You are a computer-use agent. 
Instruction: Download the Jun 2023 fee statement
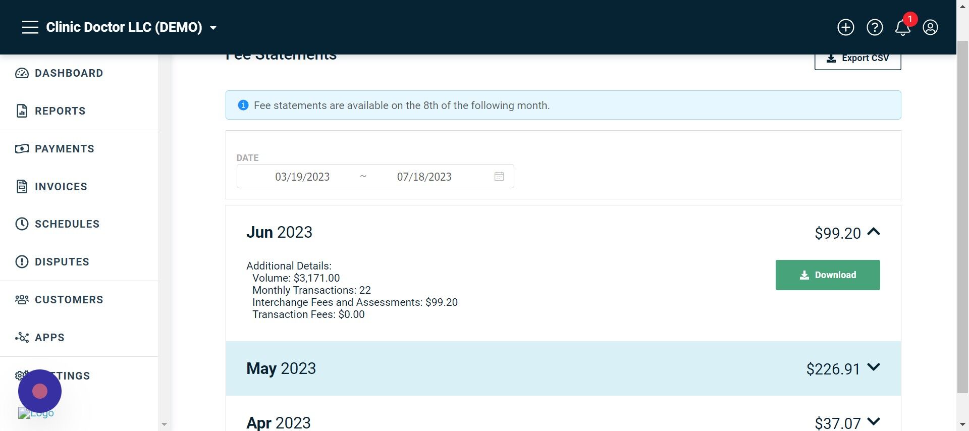828,275
